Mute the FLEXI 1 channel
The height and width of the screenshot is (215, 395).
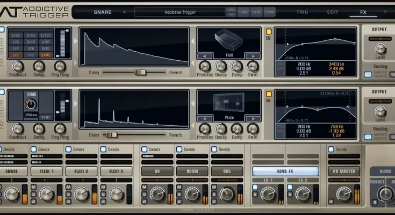[34, 187]
